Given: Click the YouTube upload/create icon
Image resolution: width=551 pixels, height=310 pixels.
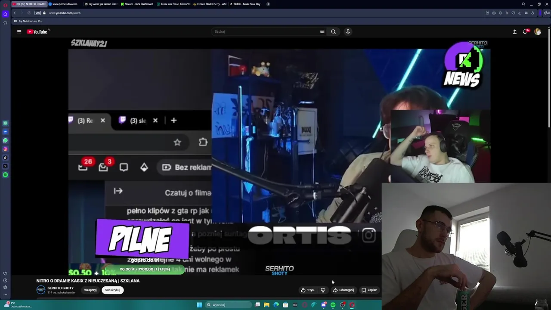Looking at the screenshot, I should 514,31.
